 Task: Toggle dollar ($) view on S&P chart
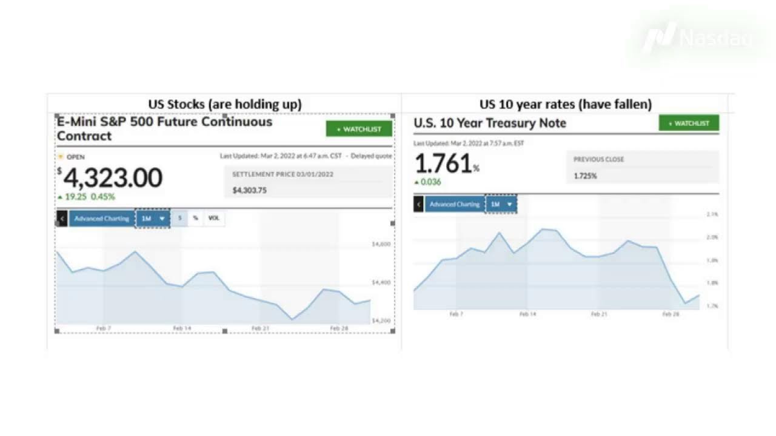179,218
